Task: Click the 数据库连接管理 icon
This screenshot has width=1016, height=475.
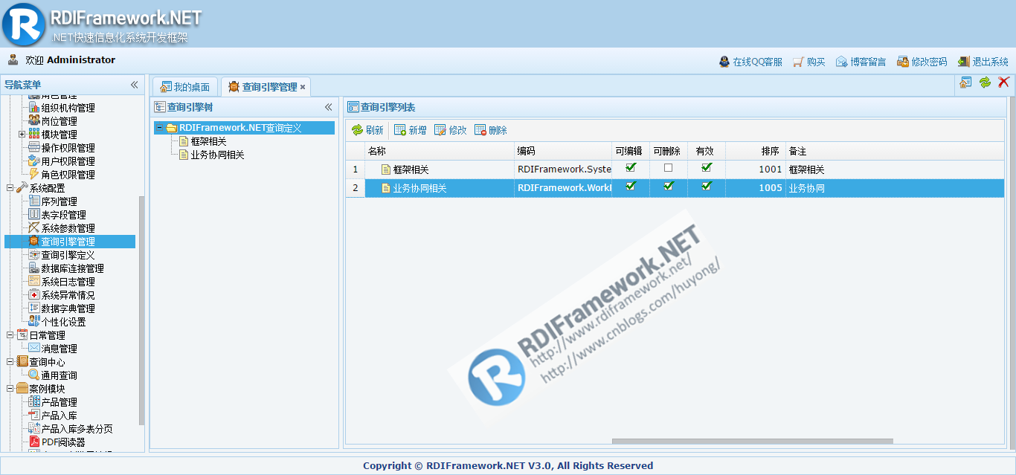Action: pos(34,268)
